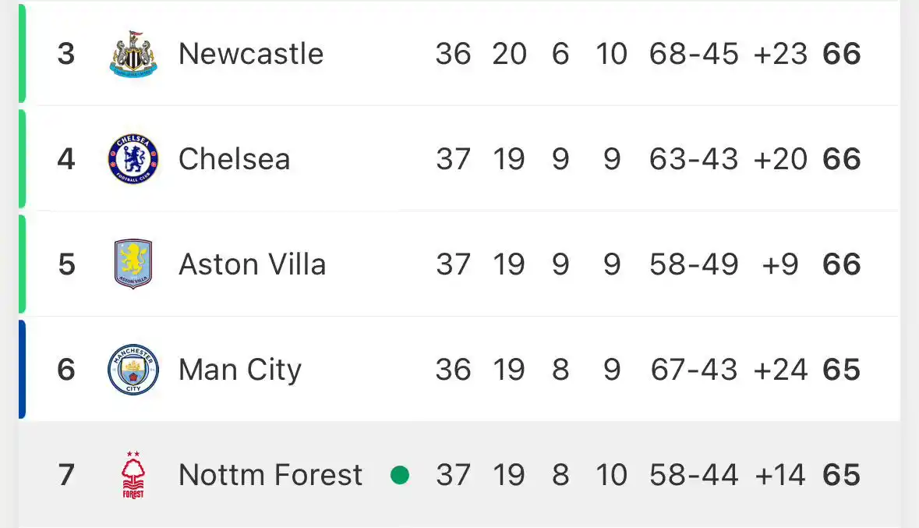This screenshot has width=919, height=528.
Task: Click the blue qualification bar beside Man City
Action: [23, 369]
